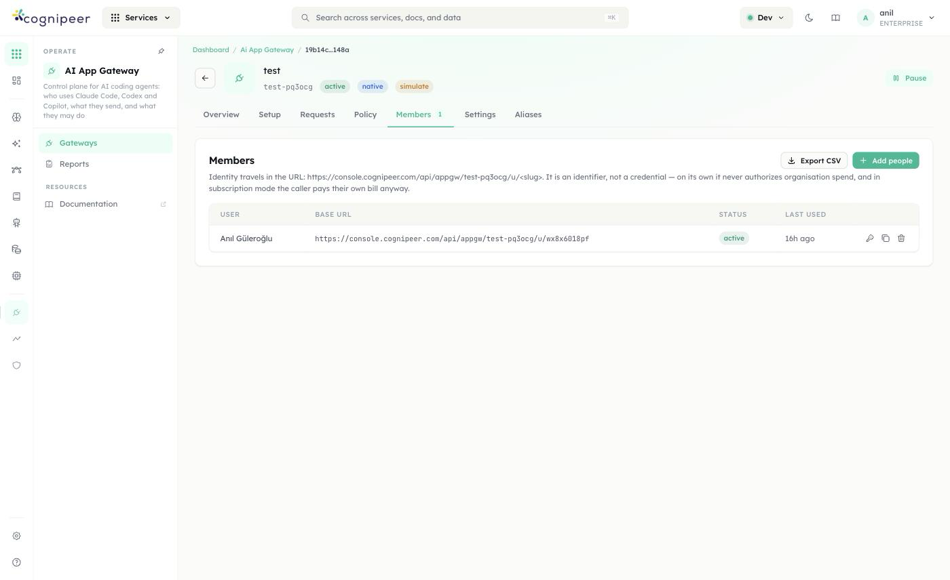Click the key icon for Anıl Güleroğlu

(870, 239)
